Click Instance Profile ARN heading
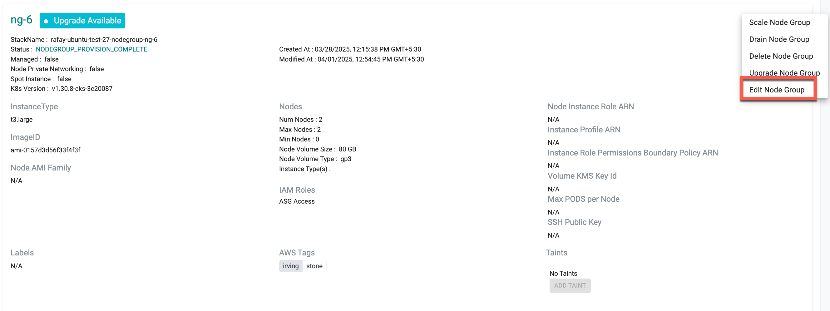This screenshot has height=311, width=830. (584, 130)
